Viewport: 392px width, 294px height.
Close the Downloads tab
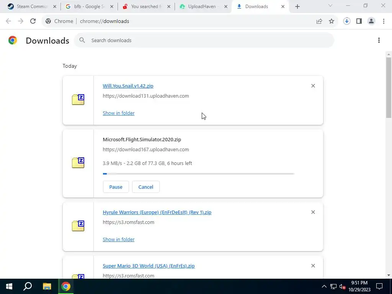pos(283,7)
